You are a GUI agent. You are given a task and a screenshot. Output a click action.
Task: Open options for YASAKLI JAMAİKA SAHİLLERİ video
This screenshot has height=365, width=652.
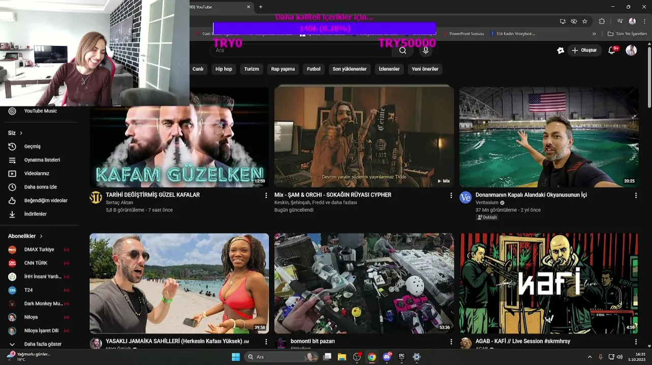(x=266, y=342)
